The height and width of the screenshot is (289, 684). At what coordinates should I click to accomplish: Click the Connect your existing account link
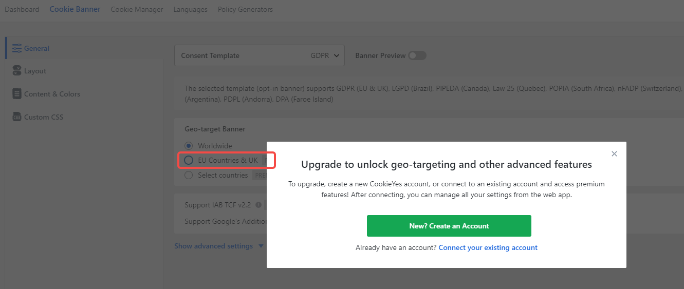coord(488,247)
